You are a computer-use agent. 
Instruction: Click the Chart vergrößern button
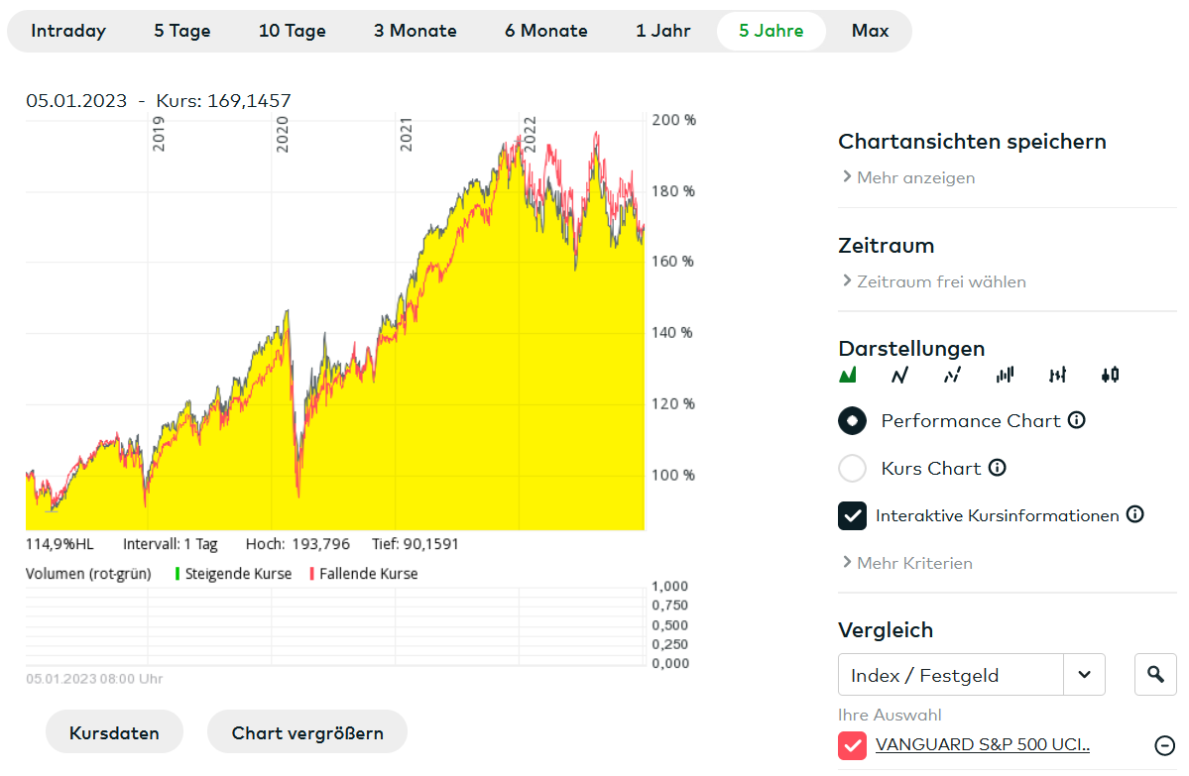tap(306, 733)
